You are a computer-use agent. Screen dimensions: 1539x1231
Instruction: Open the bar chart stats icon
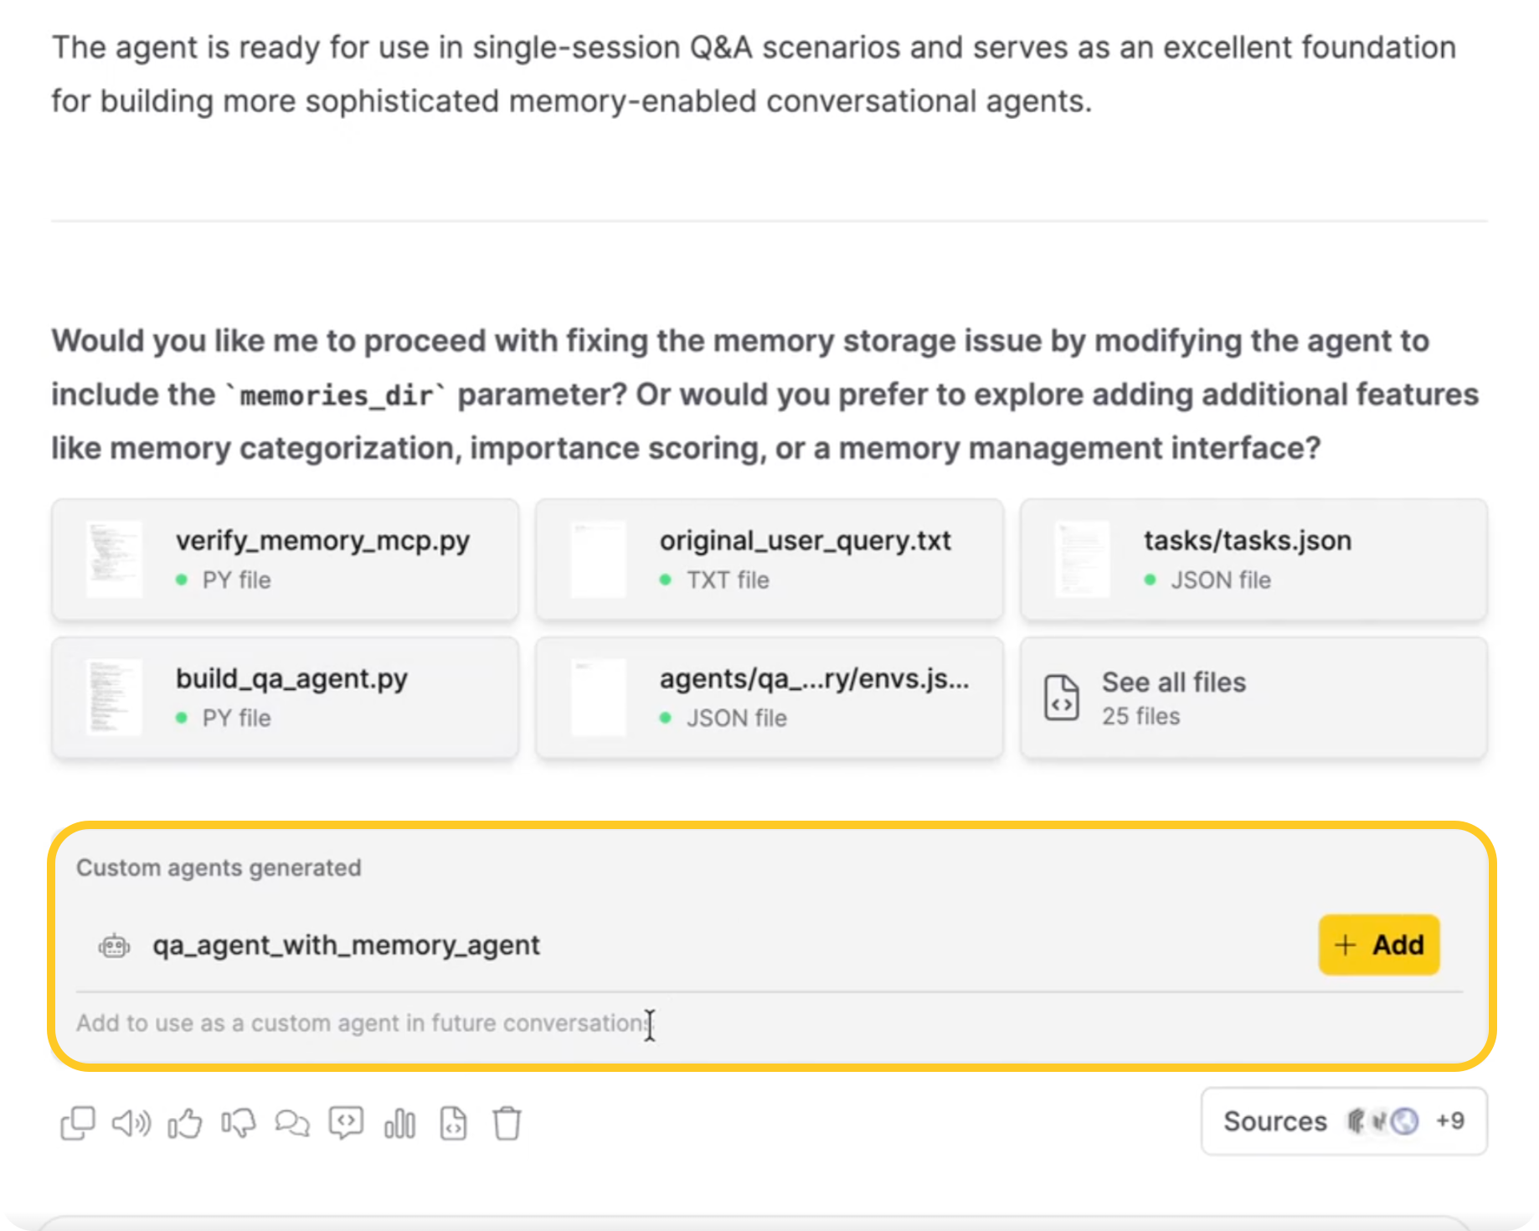click(399, 1123)
